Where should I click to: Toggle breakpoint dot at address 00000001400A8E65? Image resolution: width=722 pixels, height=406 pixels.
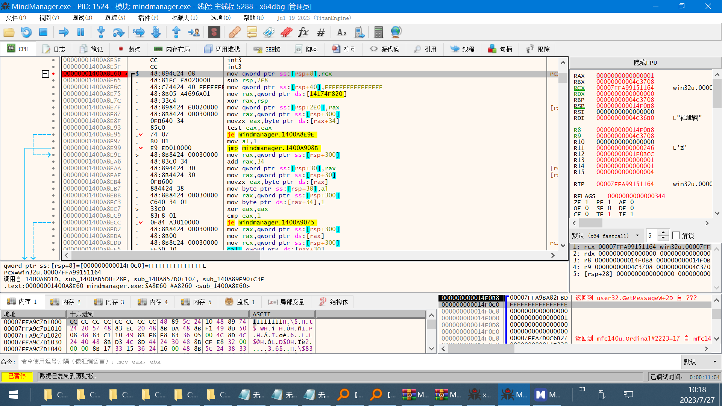point(53,80)
